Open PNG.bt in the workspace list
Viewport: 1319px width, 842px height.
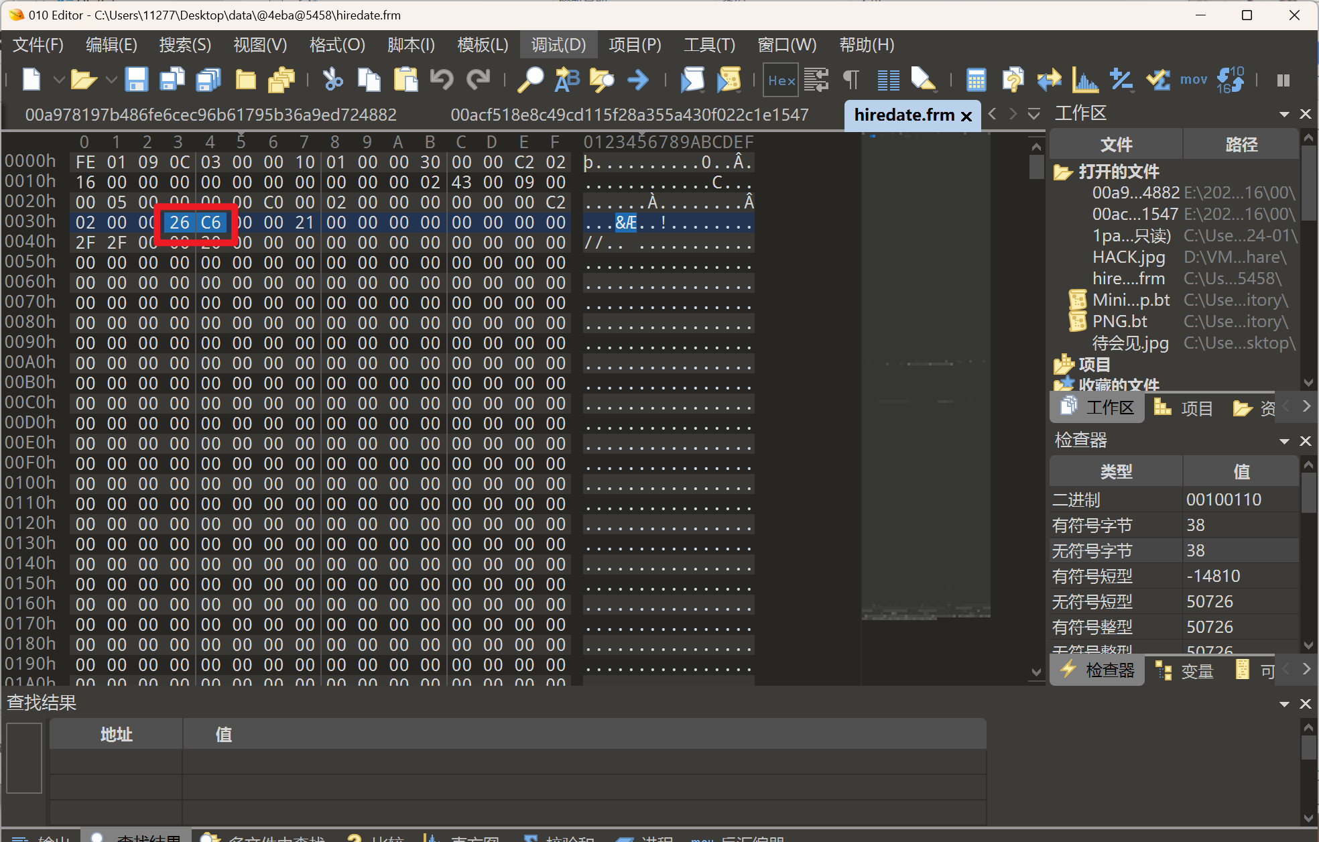coord(1119,322)
